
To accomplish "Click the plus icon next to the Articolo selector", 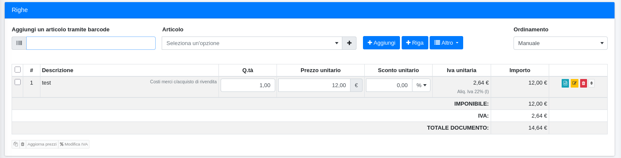I will tap(349, 43).
